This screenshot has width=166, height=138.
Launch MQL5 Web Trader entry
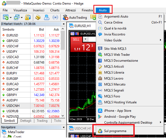(x=130, y=55)
